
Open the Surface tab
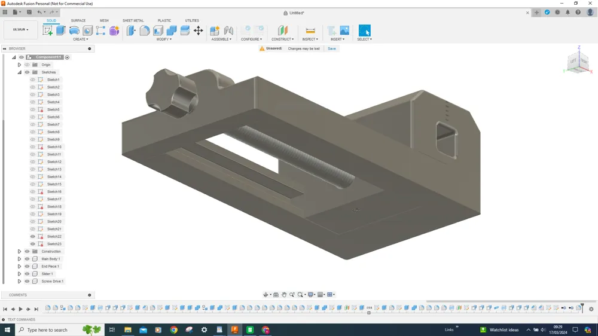[x=78, y=20]
